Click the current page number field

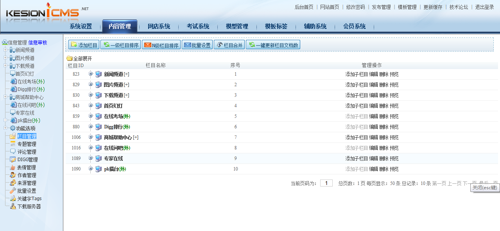coord(326,183)
